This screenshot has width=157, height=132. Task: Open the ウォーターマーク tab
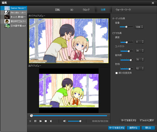pos(123,10)
